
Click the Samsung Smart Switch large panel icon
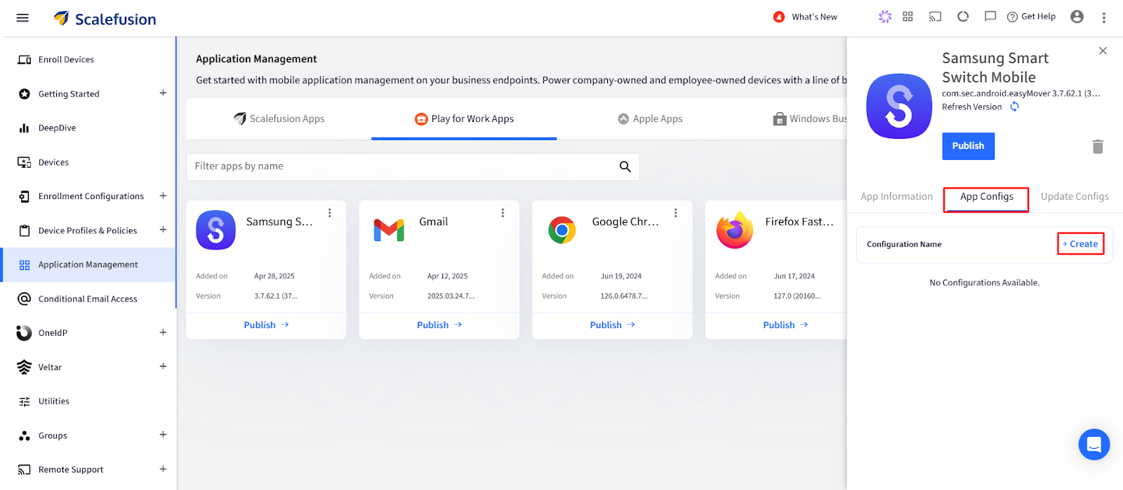[899, 107]
